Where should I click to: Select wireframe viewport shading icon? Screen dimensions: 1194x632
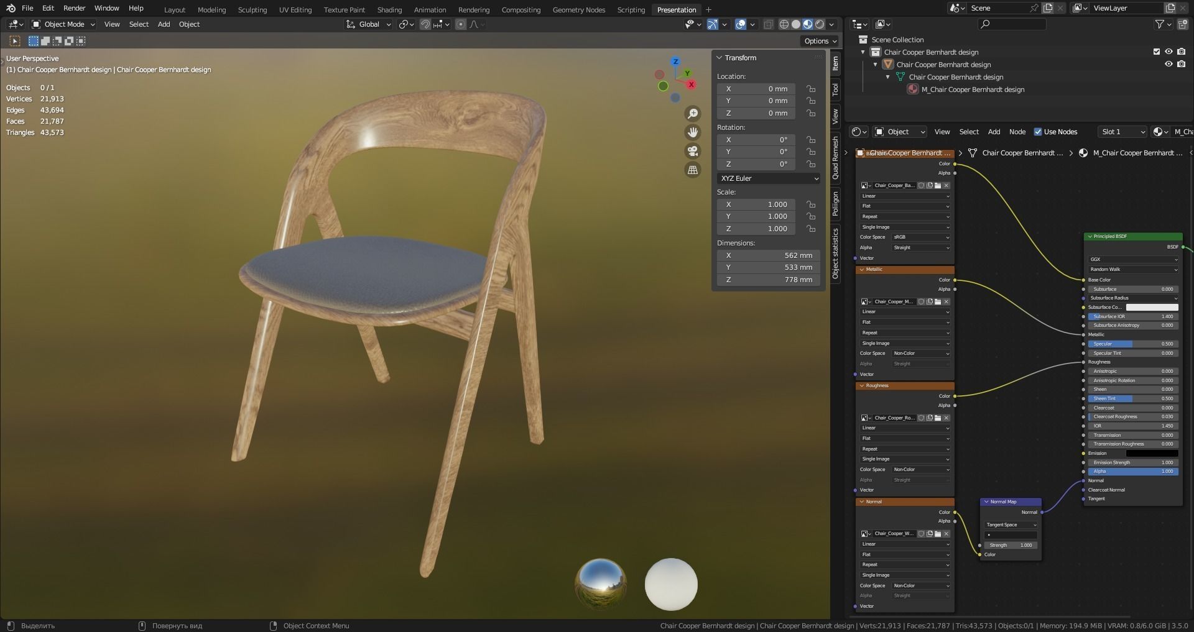click(784, 24)
